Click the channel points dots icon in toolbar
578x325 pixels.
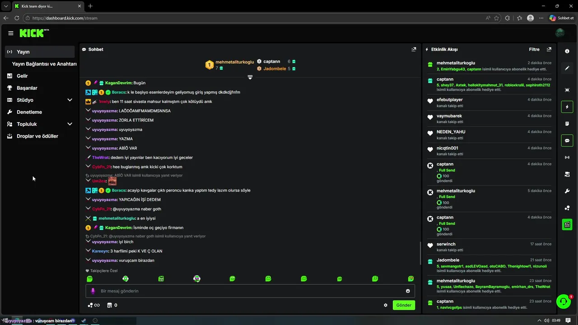point(567,208)
